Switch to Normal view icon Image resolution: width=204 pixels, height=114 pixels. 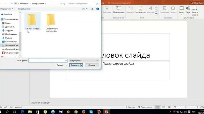pos(157,107)
